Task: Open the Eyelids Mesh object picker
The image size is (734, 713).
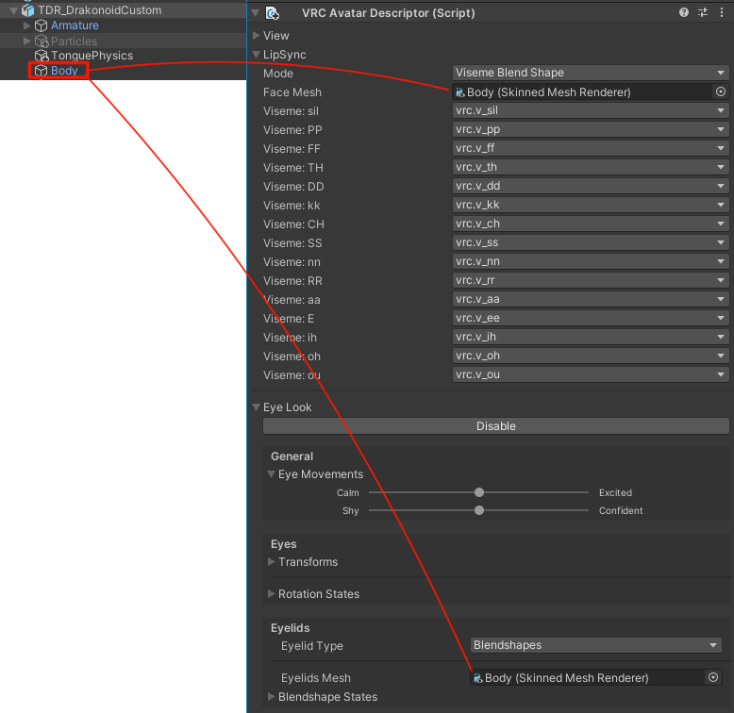Action: click(x=713, y=677)
